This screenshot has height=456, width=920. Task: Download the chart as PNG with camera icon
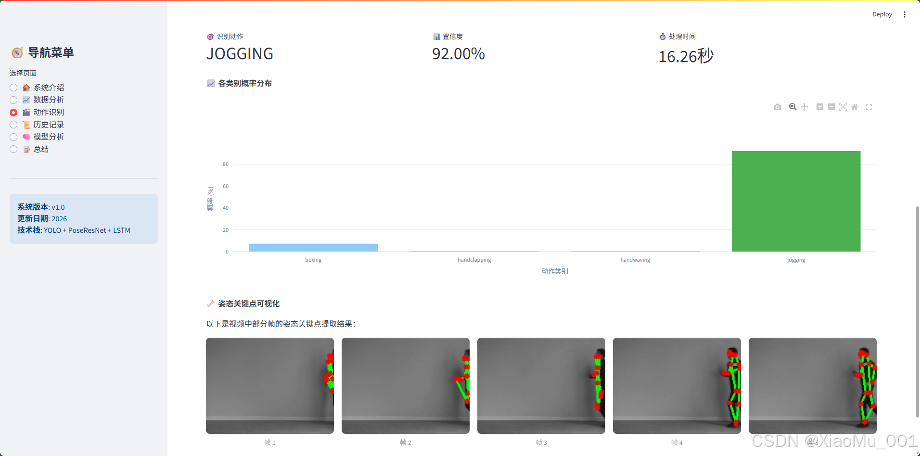(x=778, y=107)
